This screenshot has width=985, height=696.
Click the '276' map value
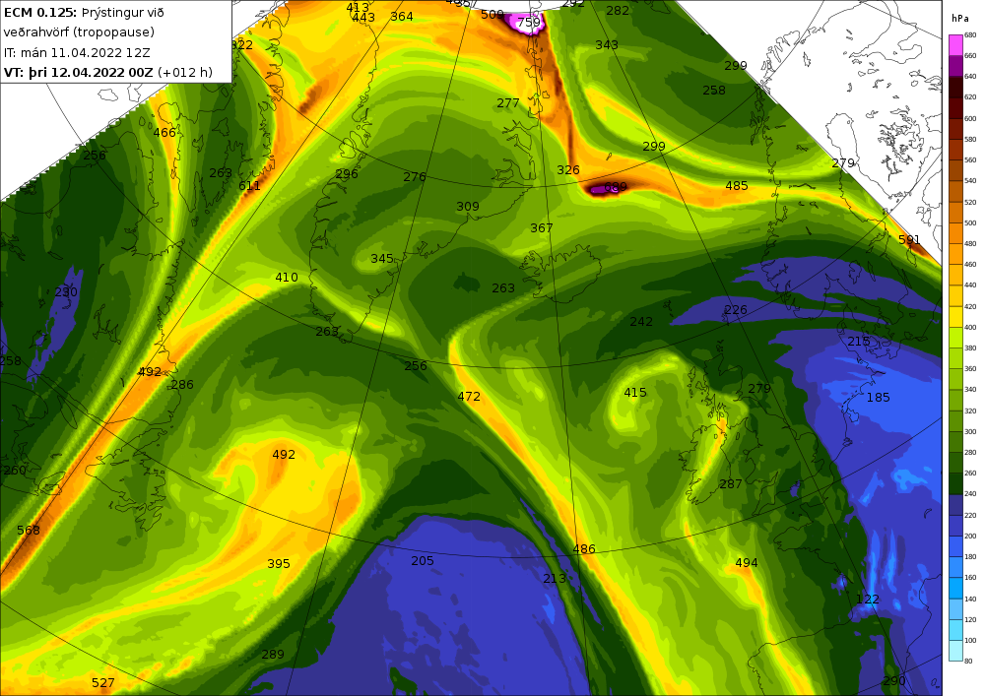[415, 177]
